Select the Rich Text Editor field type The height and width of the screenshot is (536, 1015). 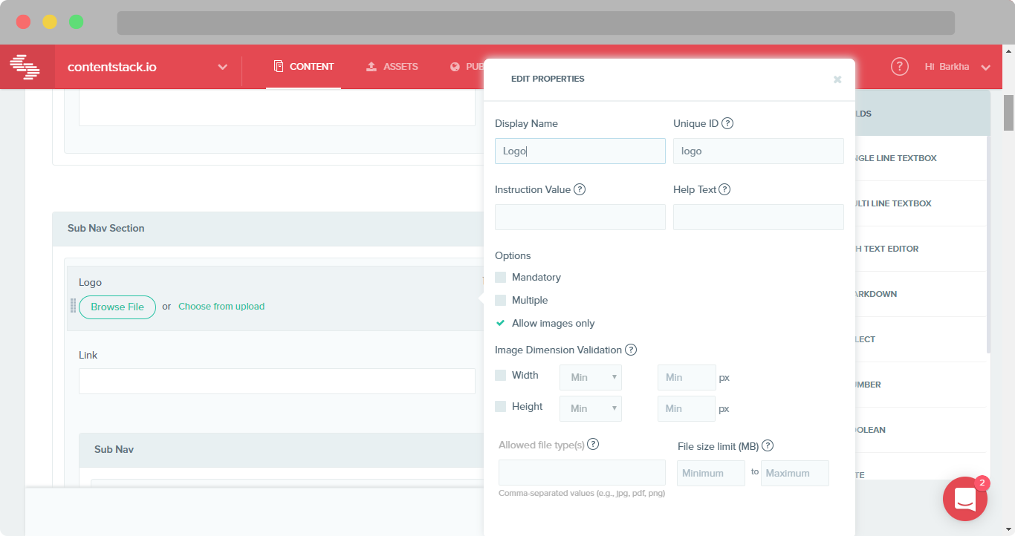[x=921, y=249]
